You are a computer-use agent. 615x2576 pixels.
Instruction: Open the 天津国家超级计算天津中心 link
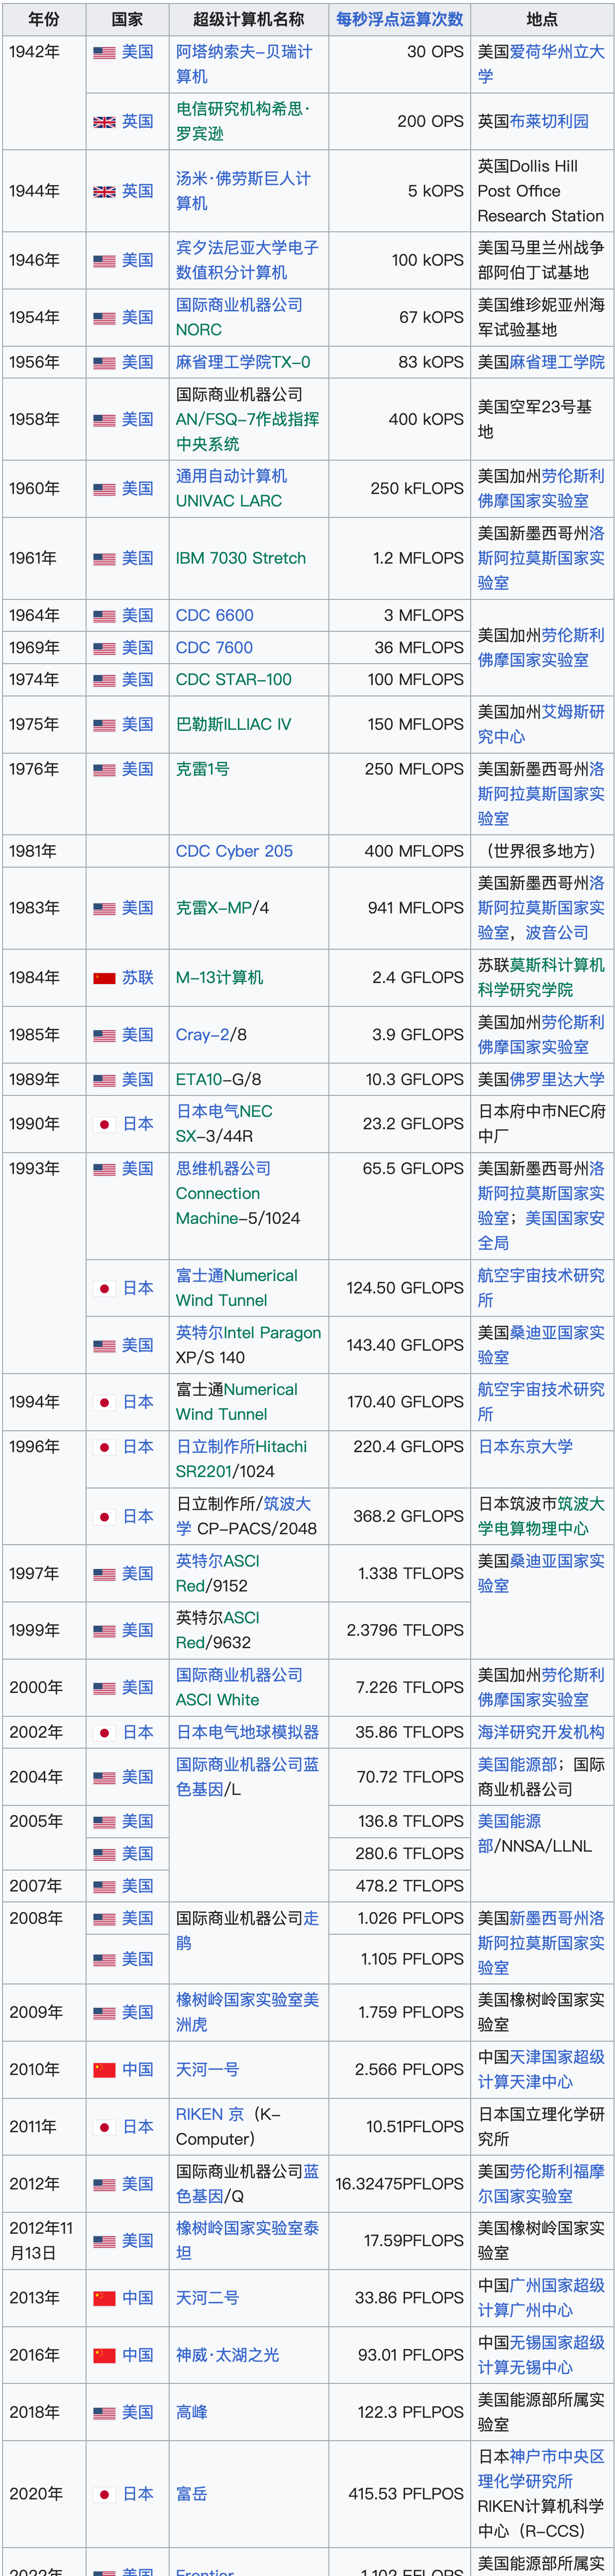pos(541,2070)
